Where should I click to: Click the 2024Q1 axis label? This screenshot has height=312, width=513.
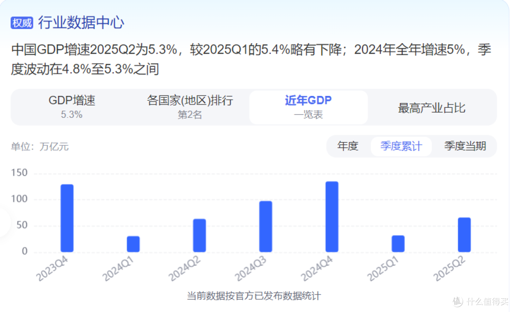click(118, 268)
